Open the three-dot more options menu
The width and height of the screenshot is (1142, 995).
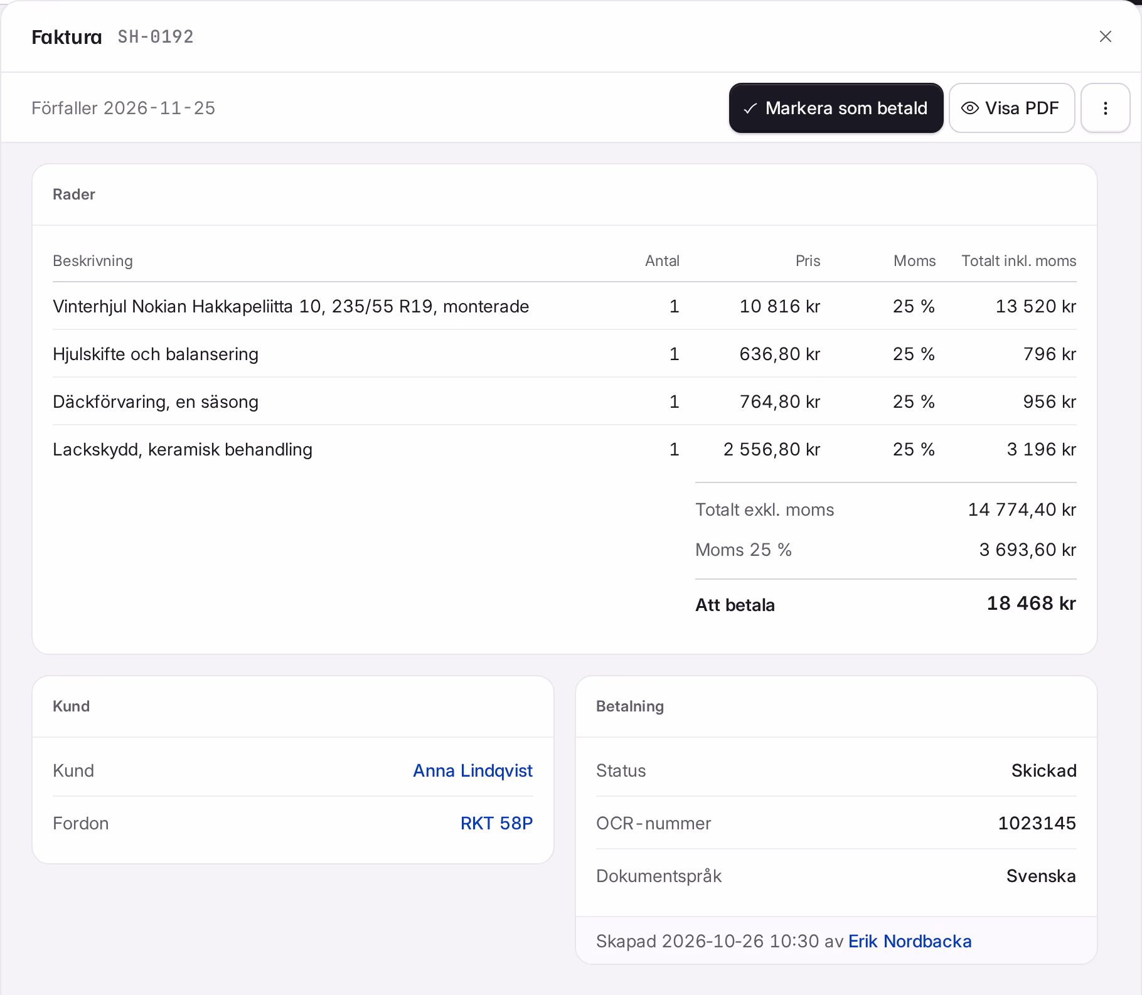click(1105, 108)
